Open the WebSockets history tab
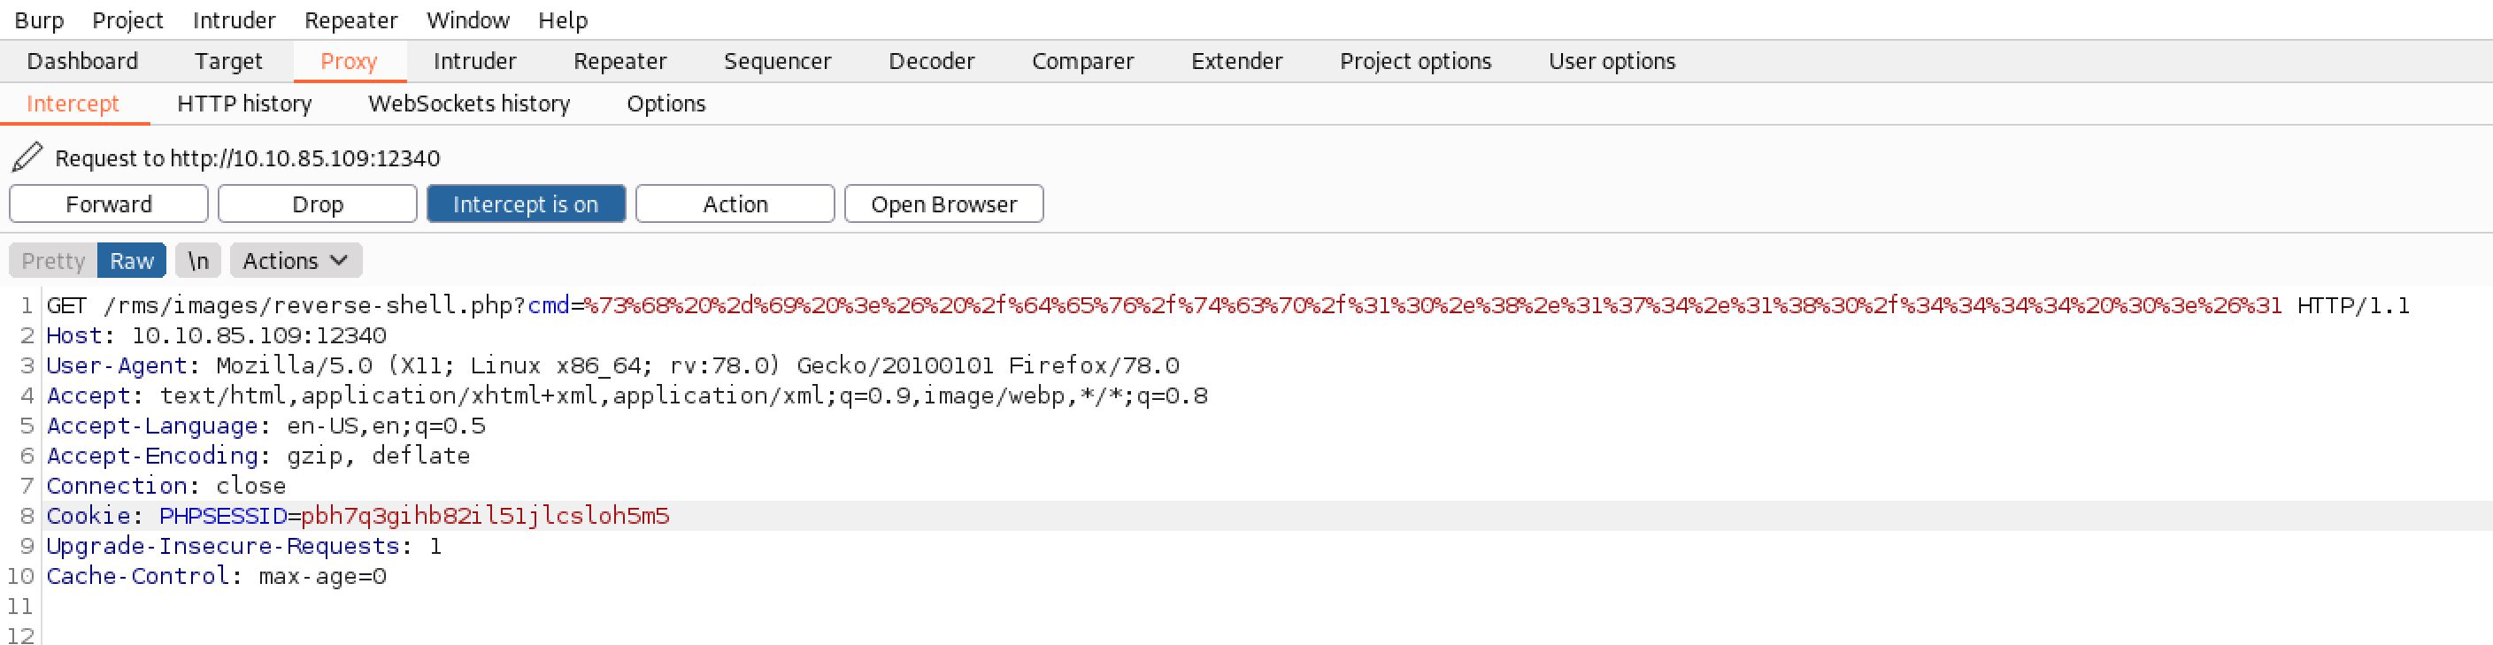This screenshot has width=2493, height=645. pyautogui.click(x=468, y=104)
